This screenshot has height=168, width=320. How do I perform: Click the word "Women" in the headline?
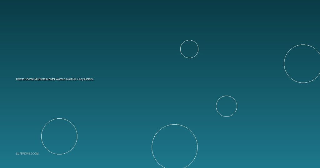click(60, 79)
